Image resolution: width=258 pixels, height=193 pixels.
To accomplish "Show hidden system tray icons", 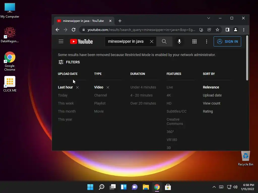I will [214, 187].
